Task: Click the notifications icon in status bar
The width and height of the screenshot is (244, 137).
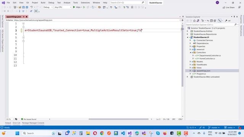Action: coord(240,127)
